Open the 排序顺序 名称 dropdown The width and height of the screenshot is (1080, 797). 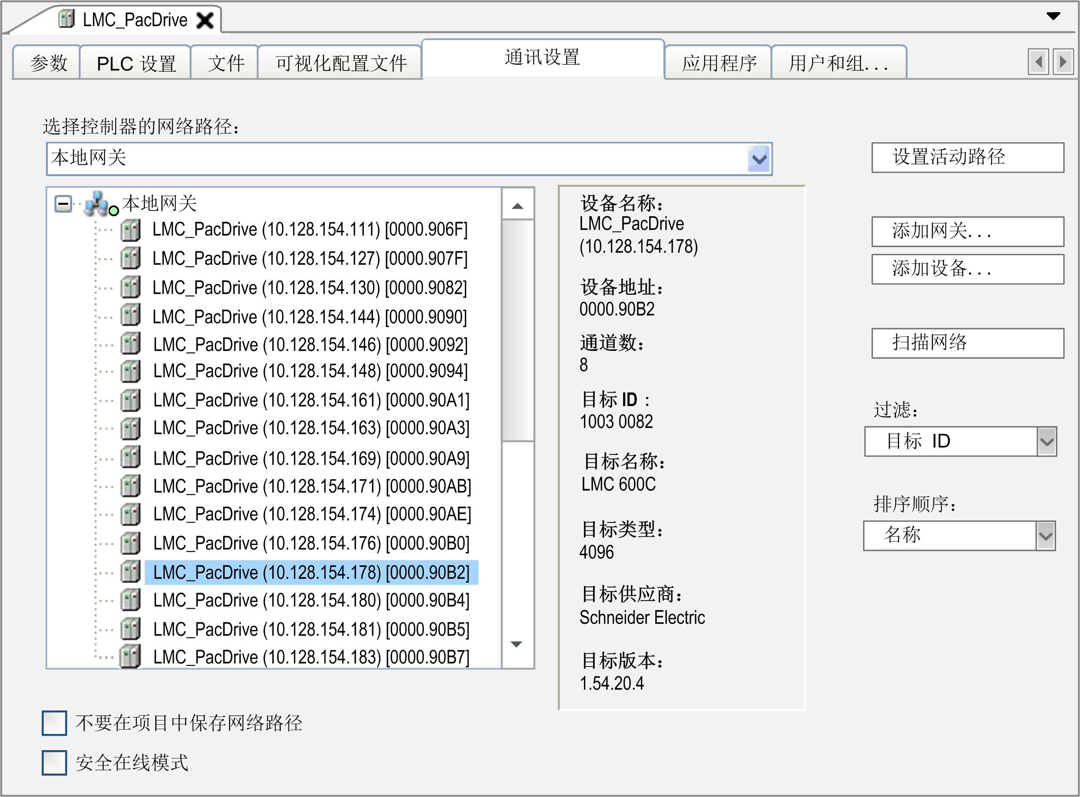[1045, 536]
